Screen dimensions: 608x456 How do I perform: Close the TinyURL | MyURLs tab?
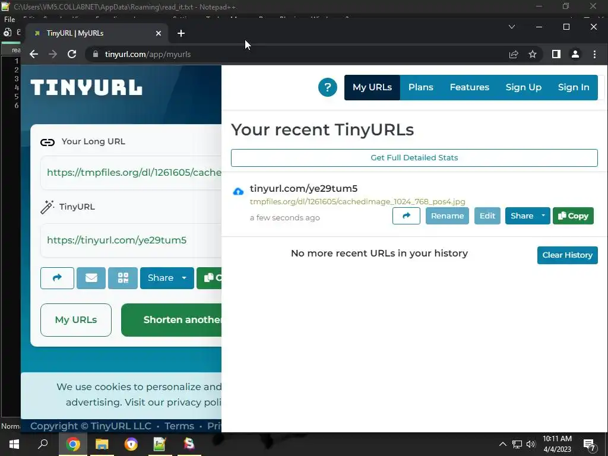tap(158, 33)
